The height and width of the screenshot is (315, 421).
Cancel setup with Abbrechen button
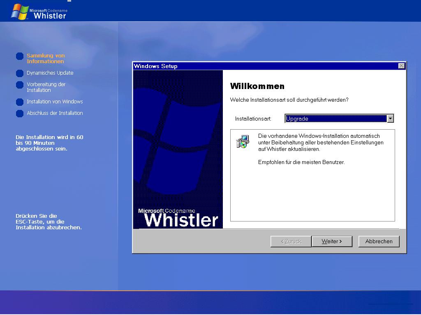(x=379, y=241)
